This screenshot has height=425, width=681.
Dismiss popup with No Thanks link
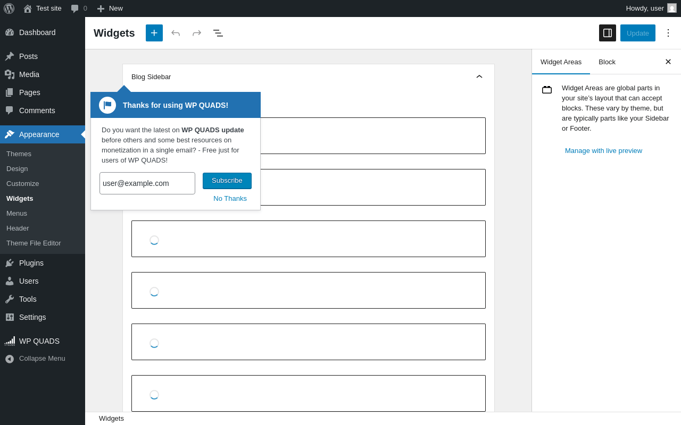[x=230, y=199]
